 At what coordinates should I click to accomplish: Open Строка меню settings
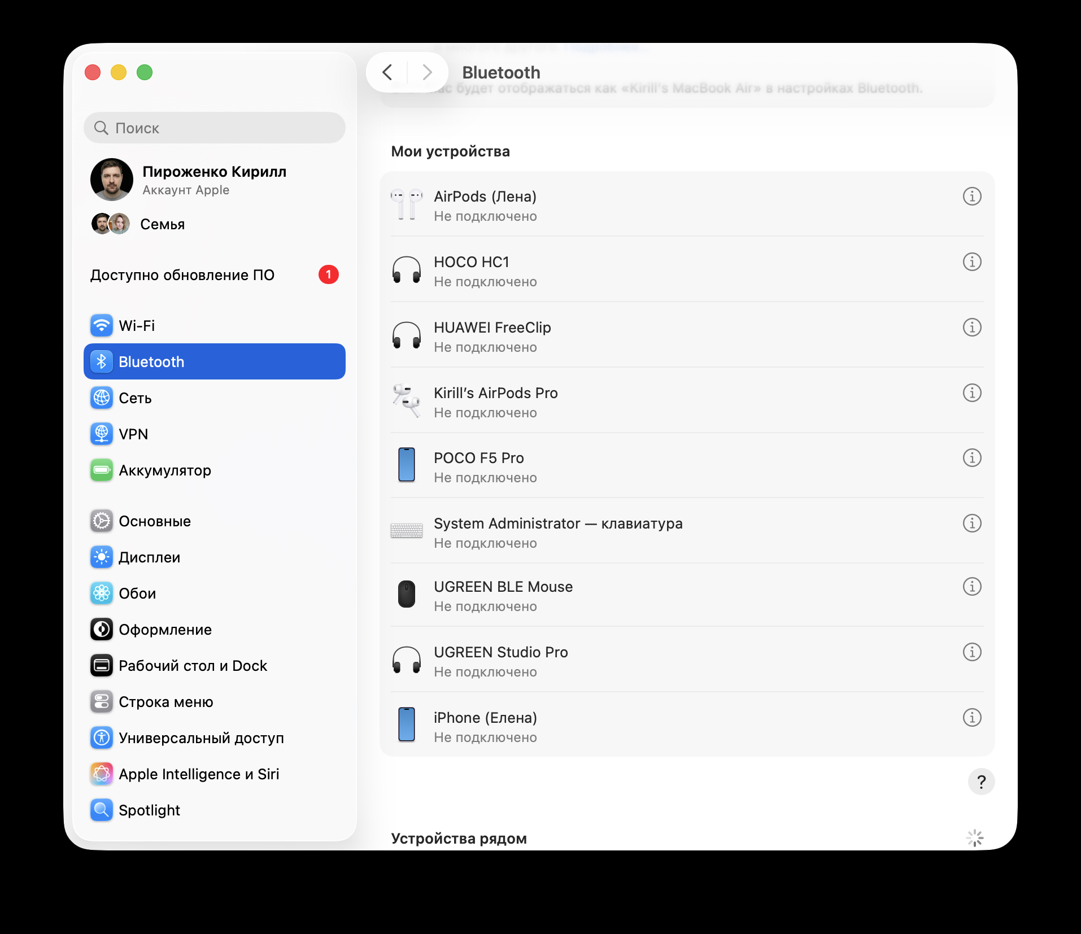215,702
